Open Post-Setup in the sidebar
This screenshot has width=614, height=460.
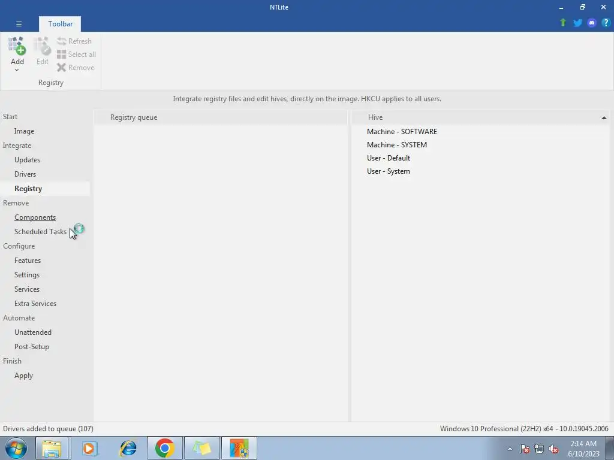[x=32, y=347]
